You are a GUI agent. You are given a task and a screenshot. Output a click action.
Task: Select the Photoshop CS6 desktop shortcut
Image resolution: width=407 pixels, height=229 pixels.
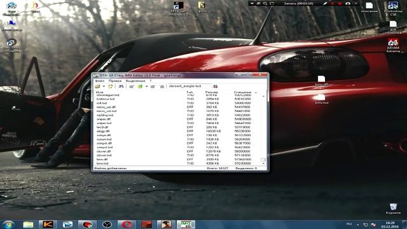(x=393, y=8)
